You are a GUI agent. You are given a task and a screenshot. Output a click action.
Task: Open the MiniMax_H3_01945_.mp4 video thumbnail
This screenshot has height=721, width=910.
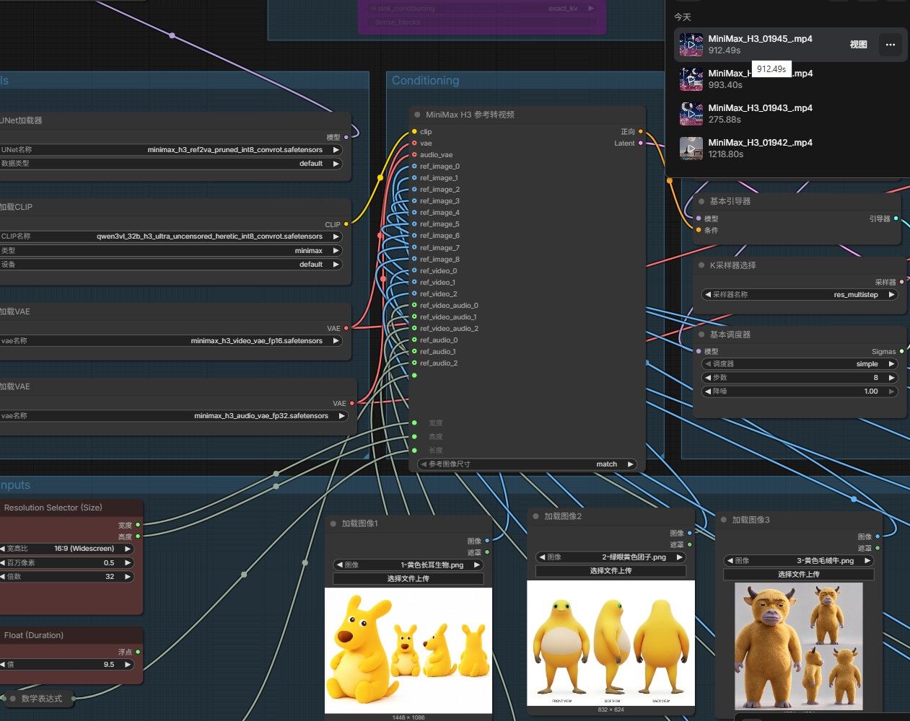691,45
